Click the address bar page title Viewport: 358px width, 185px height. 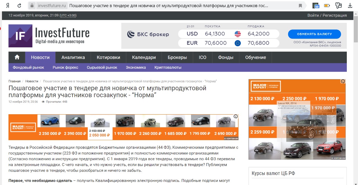tap(169, 6)
